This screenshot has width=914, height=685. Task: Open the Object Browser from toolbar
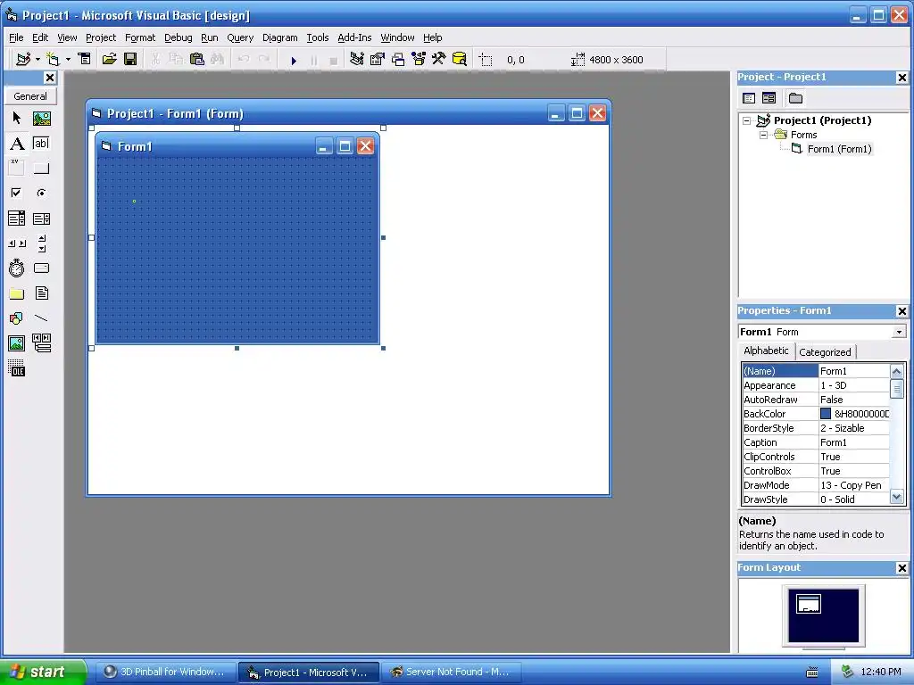[419, 59]
